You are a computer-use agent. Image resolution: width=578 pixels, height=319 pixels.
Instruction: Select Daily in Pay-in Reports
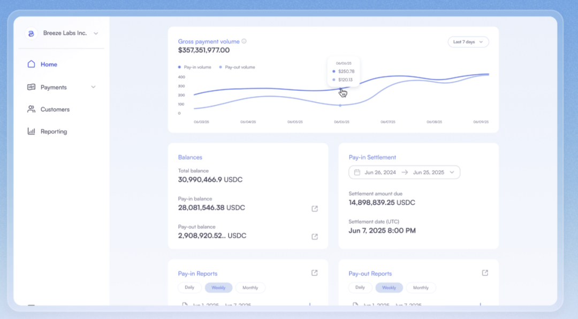tap(189, 287)
